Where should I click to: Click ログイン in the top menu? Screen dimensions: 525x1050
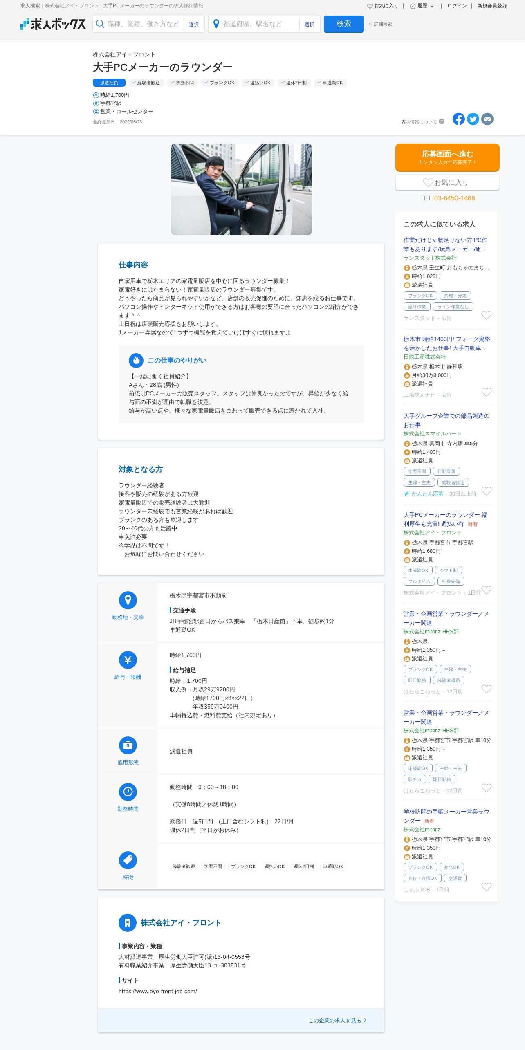[x=457, y=6]
